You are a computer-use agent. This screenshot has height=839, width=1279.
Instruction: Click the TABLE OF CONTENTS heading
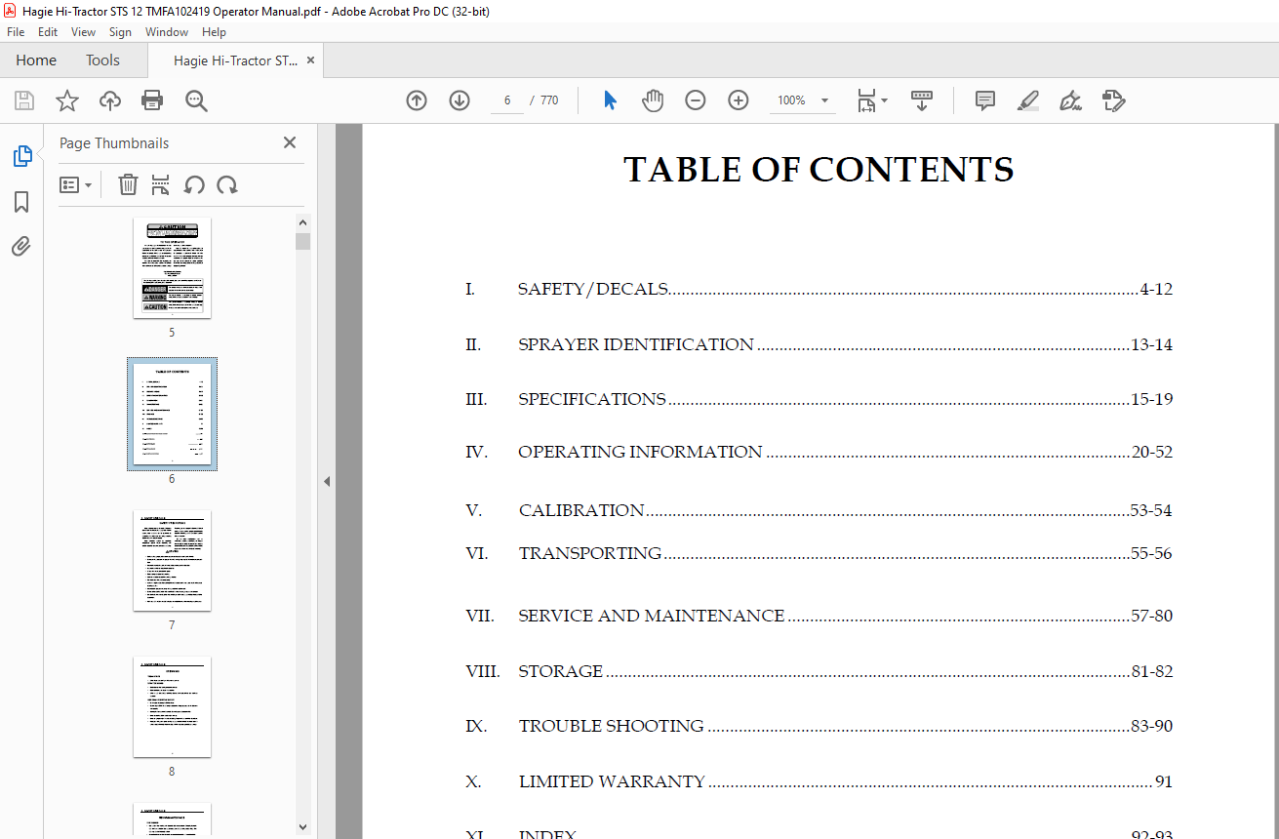819,170
